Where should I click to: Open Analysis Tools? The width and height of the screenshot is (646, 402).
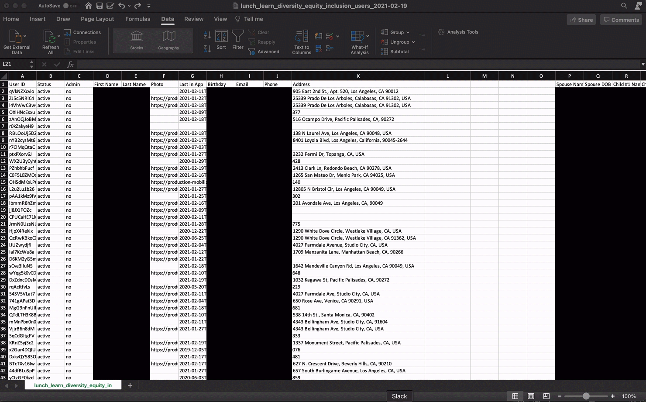pos(458,32)
